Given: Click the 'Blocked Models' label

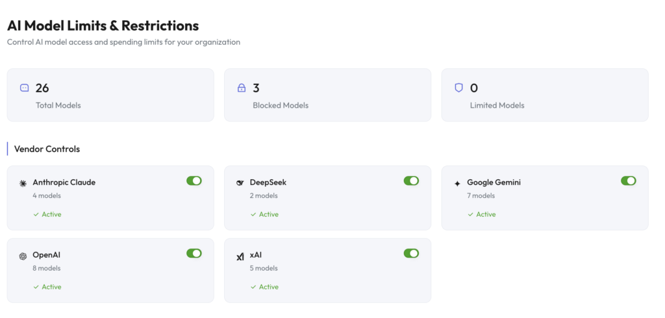Looking at the screenshot, I should click(x=281, y=106).
